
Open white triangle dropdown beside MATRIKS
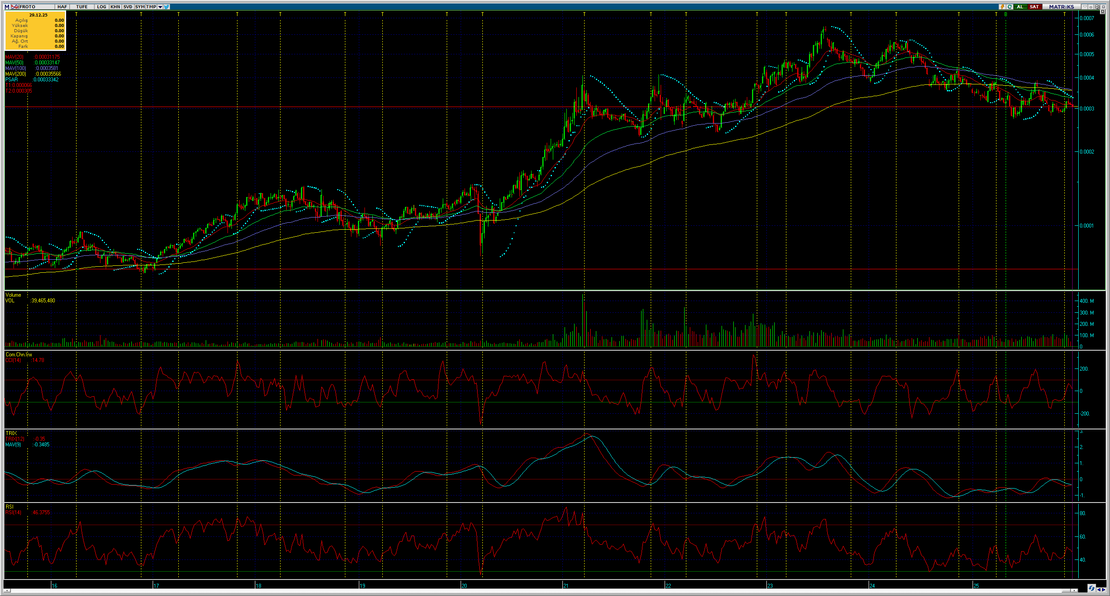pos(1085,7)
